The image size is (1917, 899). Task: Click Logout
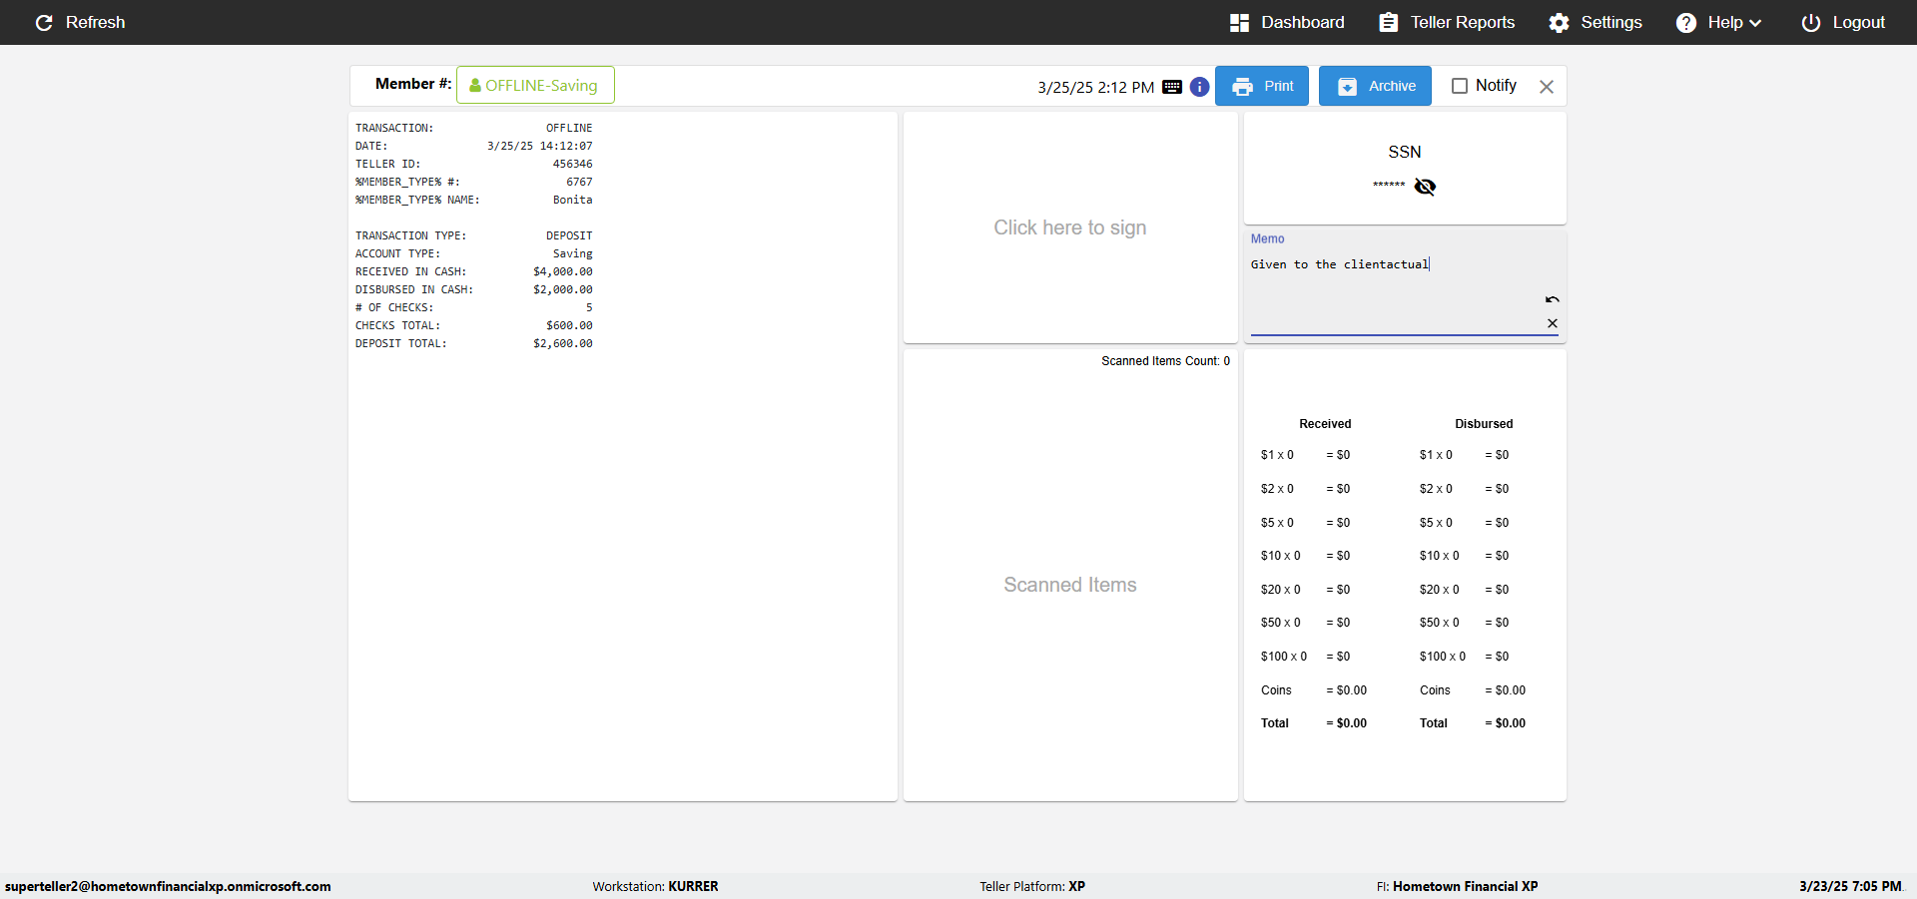[1843, 22]
